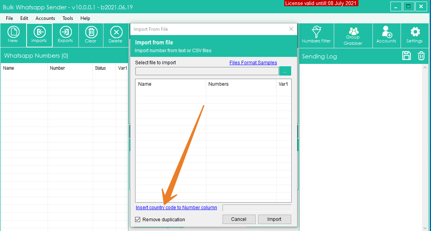Open the File menu
This screenshot has height=231, width=431.
(x=9, y=18)
